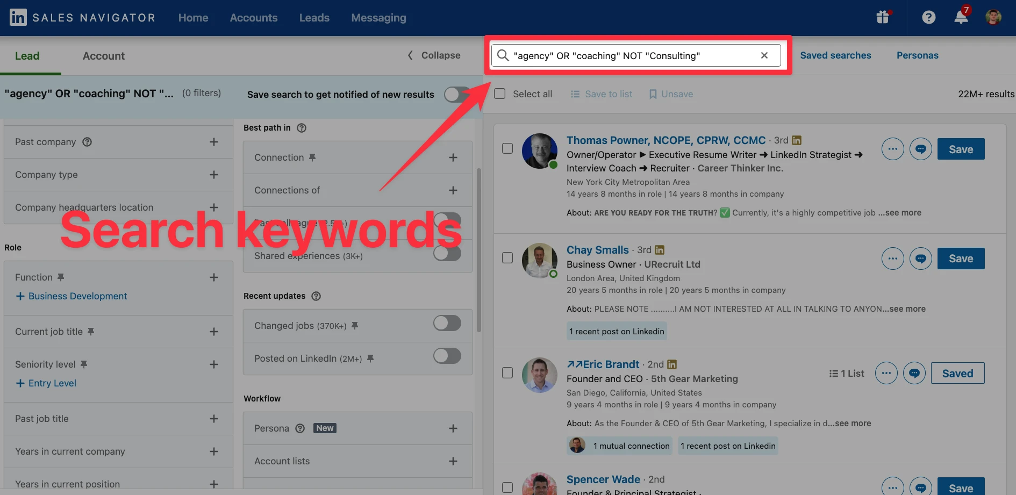The image size is (1016, 495).
Task: Open the gift rewards icon
Action: [883, 17]
